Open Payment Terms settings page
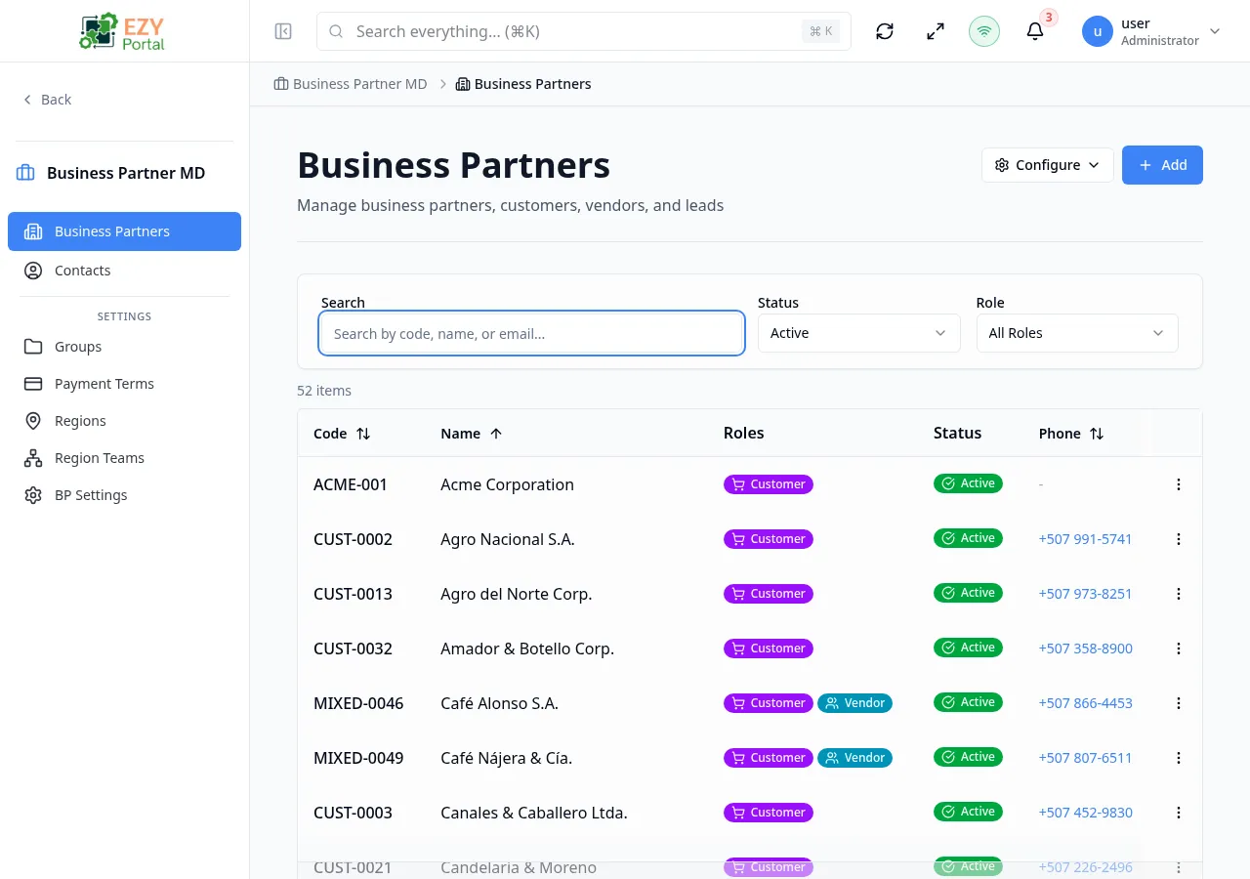 click(124, 384)
